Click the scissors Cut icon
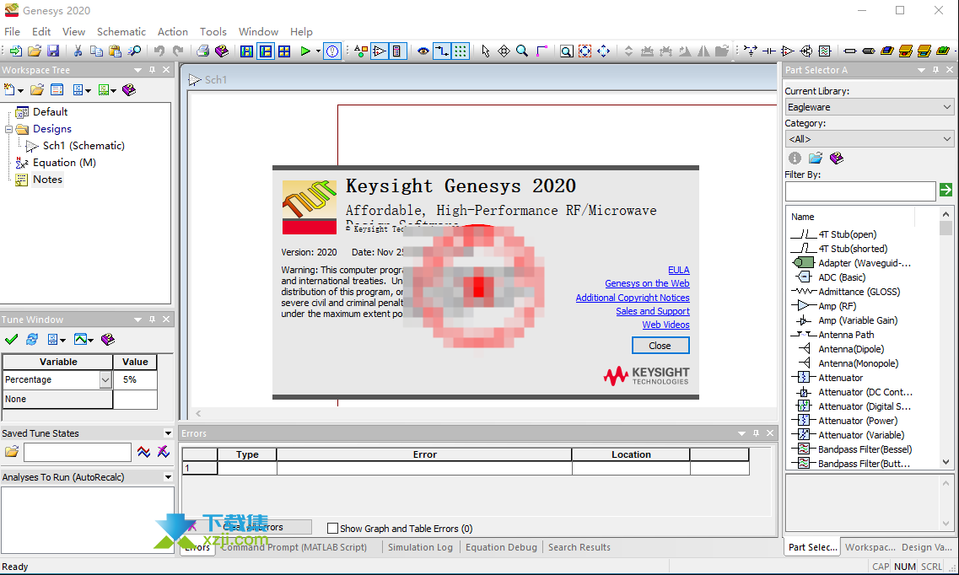 (78, 51)
